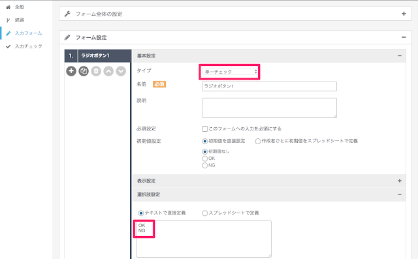Expand the 表示設定 section
Image resolution: width=418 pixels, height=259 pixels.
point(399,181)
